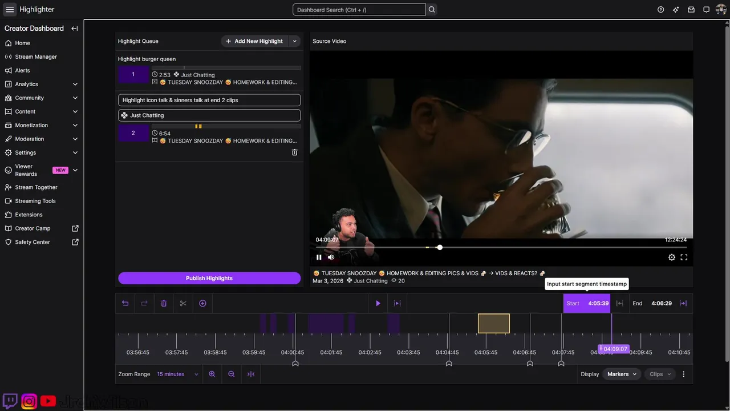Open the hamburger navigation menu
The height and width of the screenshot is (411, 730).
[10, 10]
